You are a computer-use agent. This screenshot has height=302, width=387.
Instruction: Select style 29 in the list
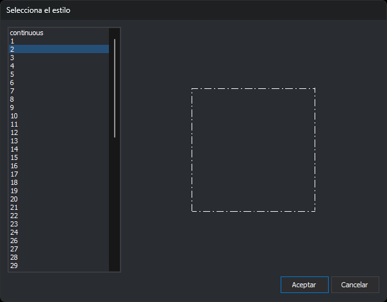[x=59, y=266]
